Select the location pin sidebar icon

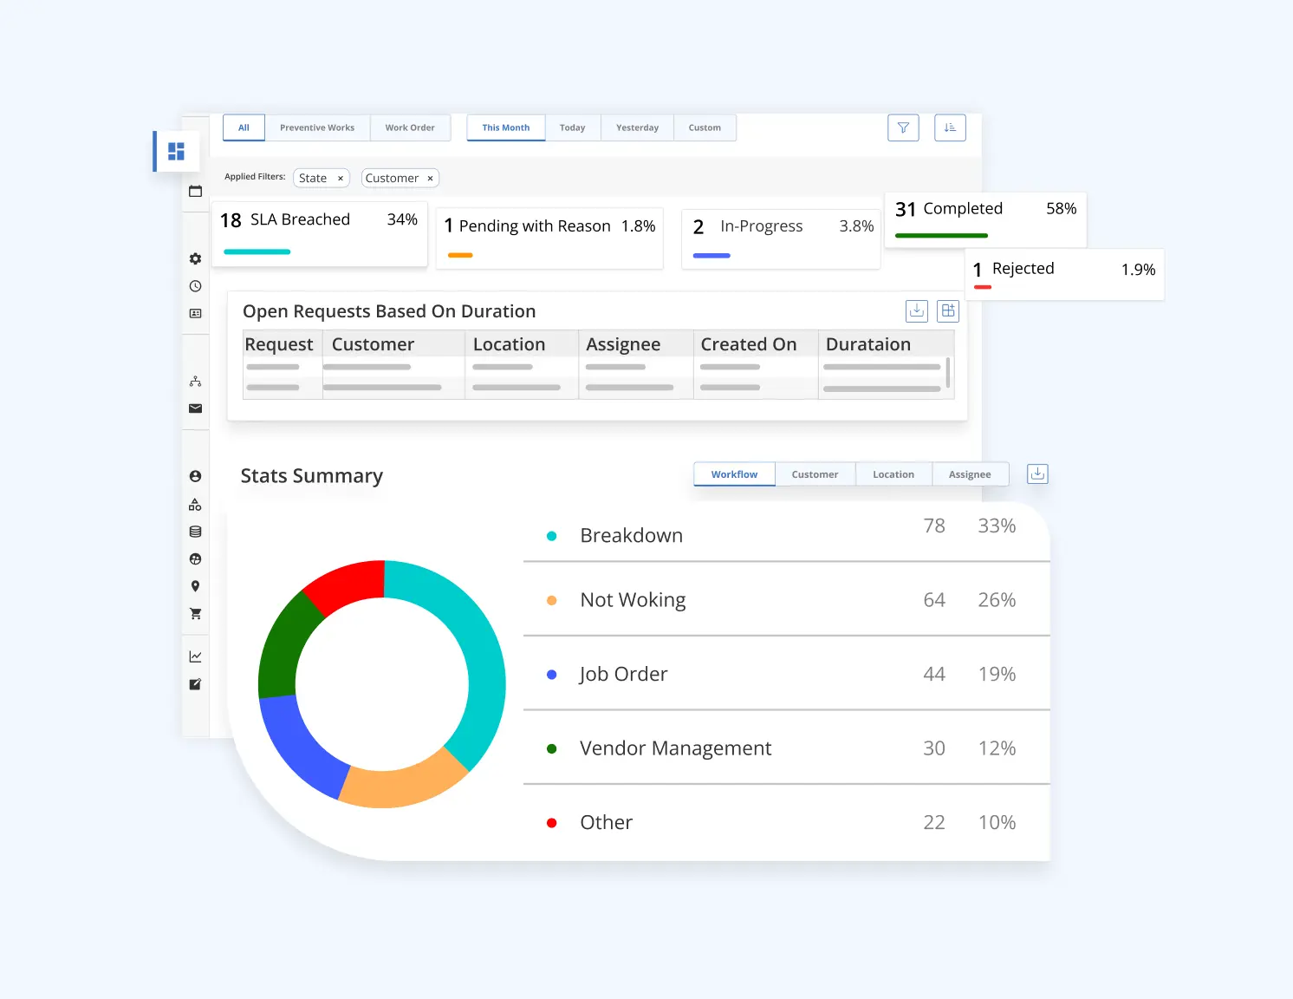195,586
